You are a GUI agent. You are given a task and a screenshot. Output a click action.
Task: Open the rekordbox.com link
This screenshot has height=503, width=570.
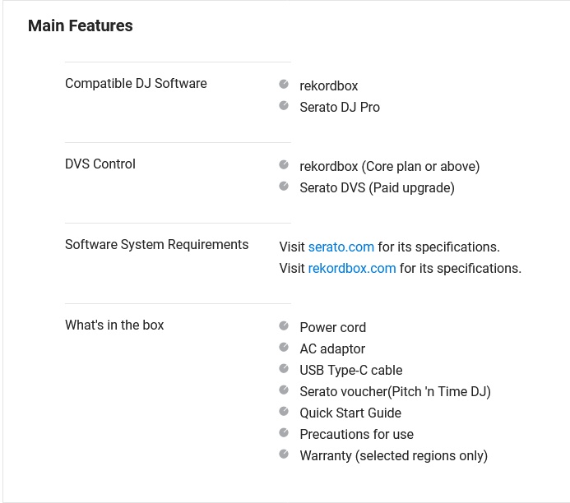(x=352, y=269)
